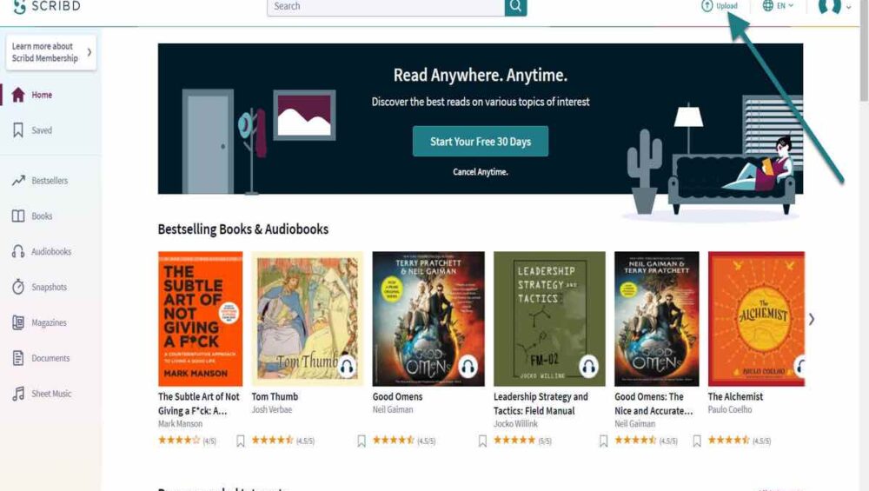
Task: Open the Tom Thumb book cover
Action: pyautogui.click(x=307, y=319)
